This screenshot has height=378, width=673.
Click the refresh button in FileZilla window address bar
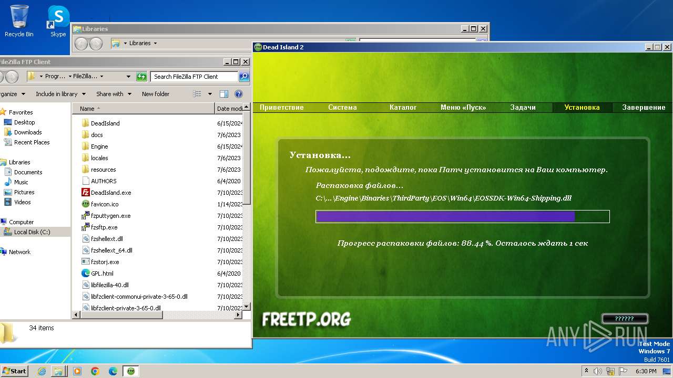tap(141, 77)
